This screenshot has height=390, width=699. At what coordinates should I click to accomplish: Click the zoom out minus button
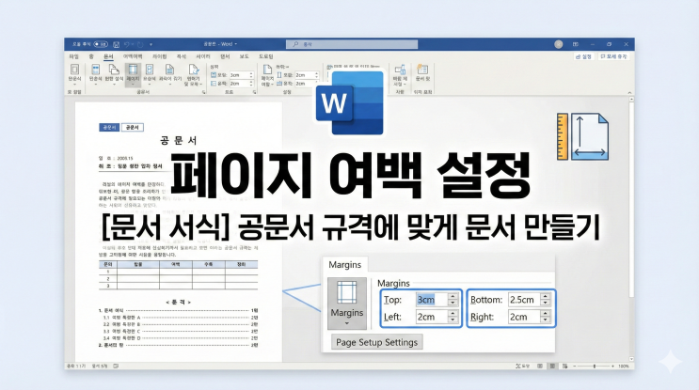[574, 366]
